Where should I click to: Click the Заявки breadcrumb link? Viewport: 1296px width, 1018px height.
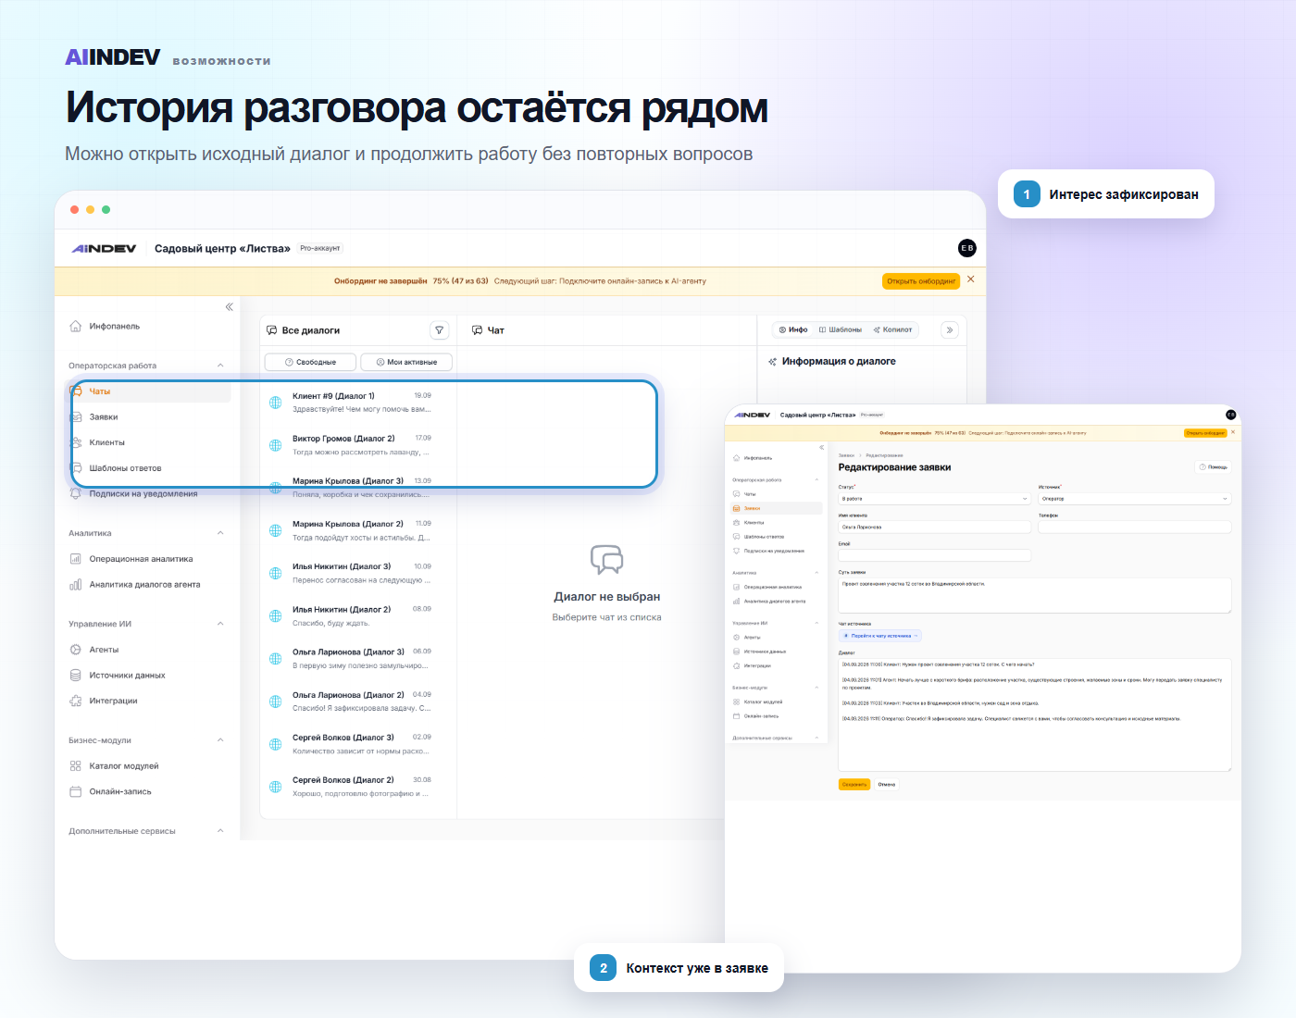847,455
